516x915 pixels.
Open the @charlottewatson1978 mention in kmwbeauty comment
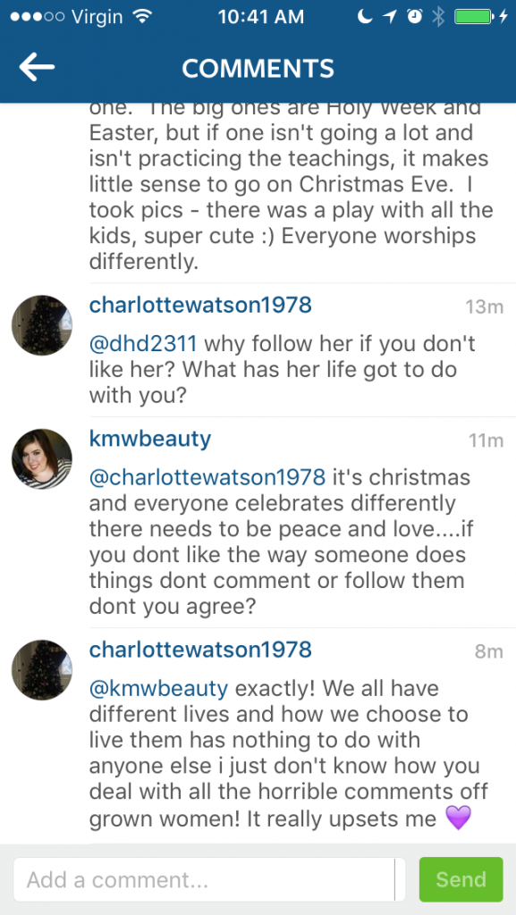(207, 477)
